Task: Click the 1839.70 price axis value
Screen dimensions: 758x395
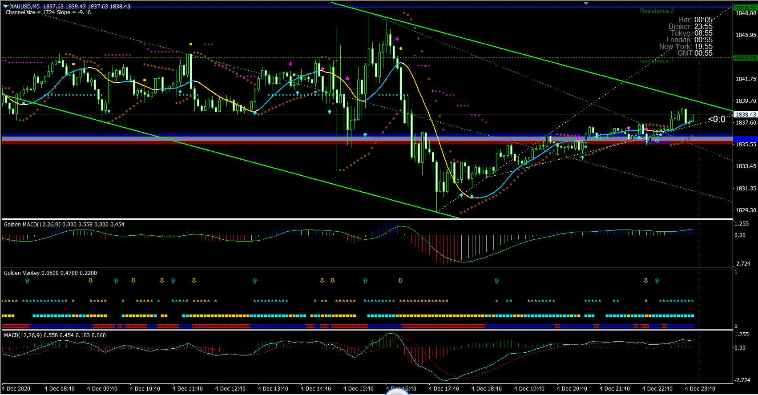Action: (x=746, y=101)
